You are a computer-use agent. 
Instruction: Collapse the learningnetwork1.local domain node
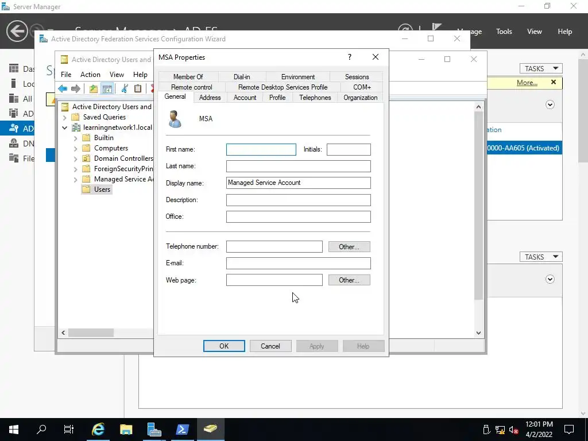point(65,128)
